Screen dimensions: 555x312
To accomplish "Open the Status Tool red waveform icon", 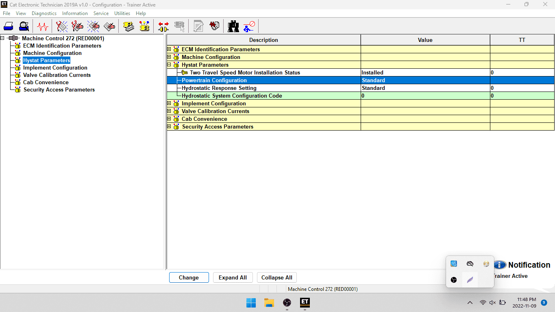I will [x=42, y=26].
